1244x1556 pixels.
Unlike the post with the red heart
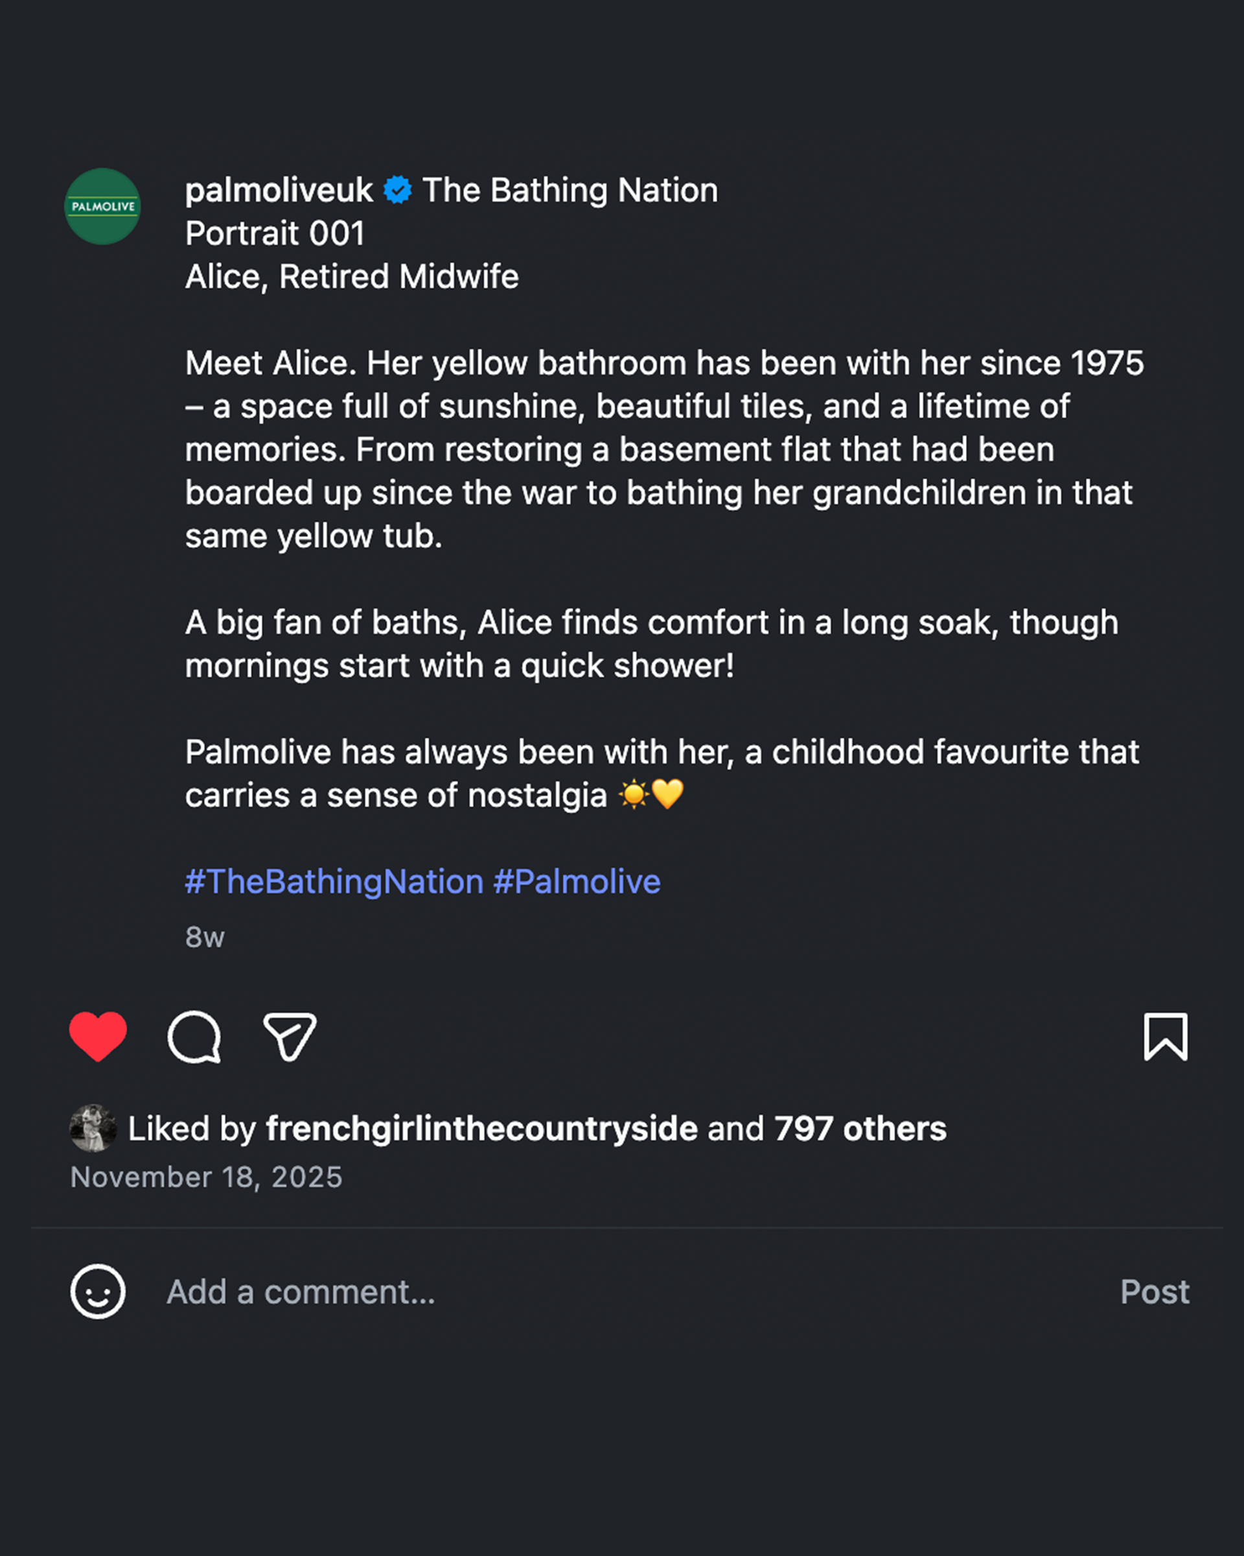pos(98,1037)
